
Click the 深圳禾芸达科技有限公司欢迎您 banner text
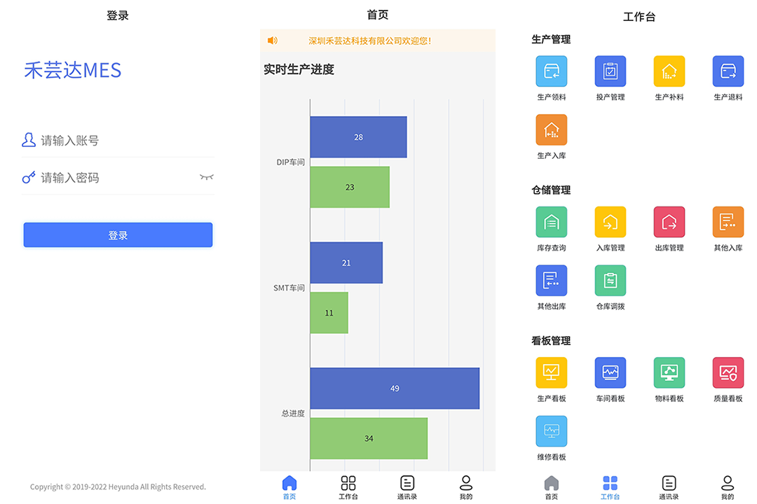coord(370,41)
